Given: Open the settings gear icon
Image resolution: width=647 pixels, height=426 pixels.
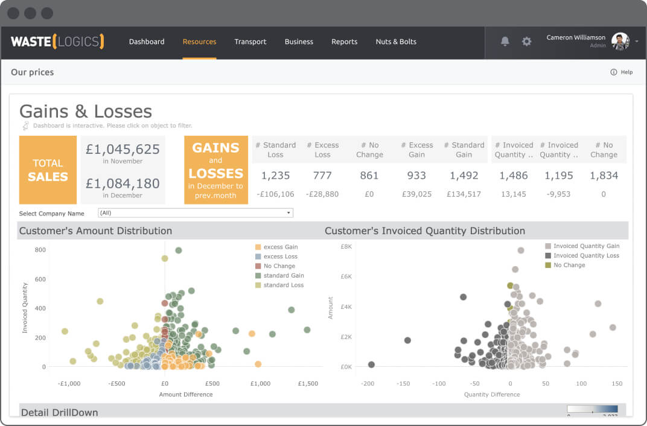Looking at the screenshot, I should pos(527,42).
